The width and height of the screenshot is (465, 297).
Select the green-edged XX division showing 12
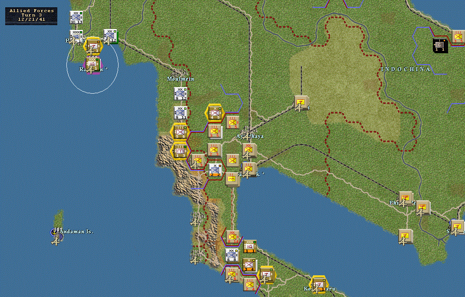(110, 36)
